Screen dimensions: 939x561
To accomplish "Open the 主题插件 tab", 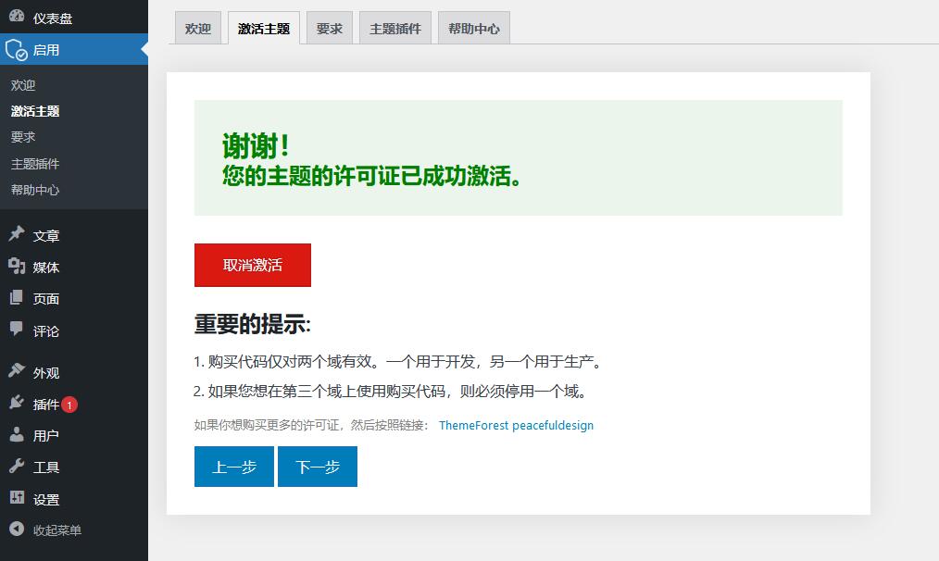I will (394, 28).
